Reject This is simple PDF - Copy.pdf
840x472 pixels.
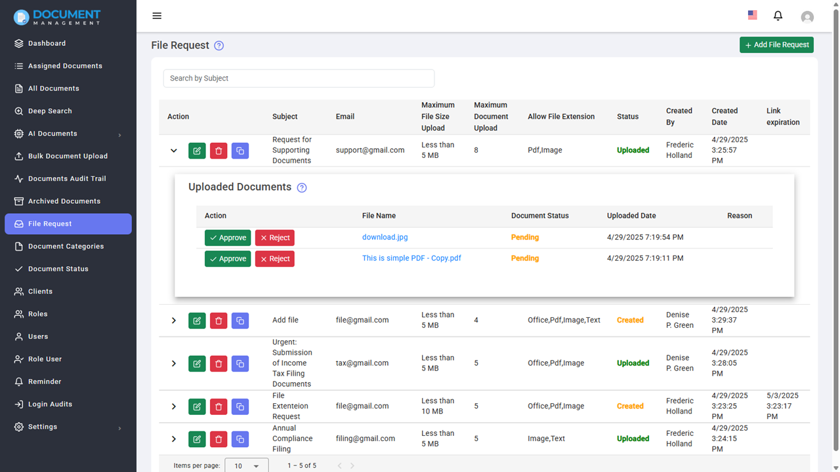(x=274, y=259)
